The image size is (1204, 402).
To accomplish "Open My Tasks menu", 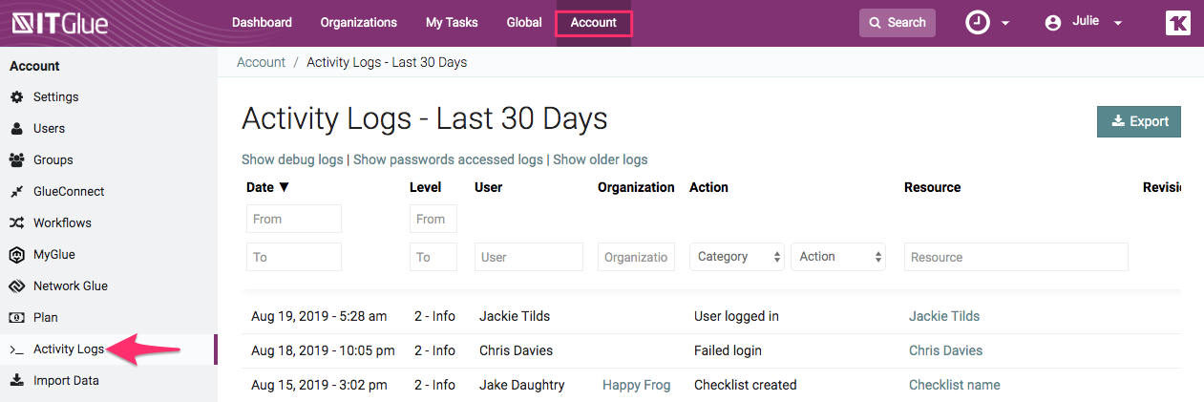I will (x=452, y=23).
